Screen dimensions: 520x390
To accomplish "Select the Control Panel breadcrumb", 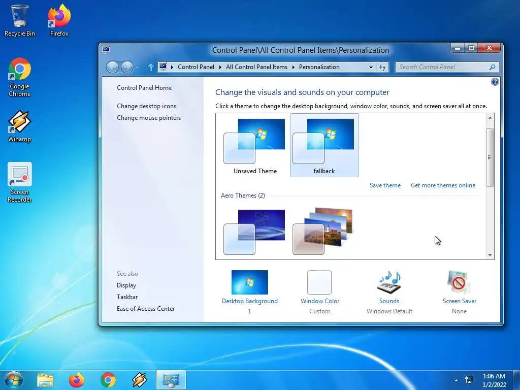I will click(196, 67).
